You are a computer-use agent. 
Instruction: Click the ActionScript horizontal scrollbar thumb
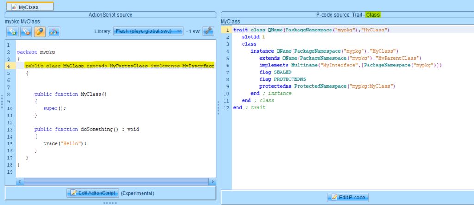tap(116, 182)
